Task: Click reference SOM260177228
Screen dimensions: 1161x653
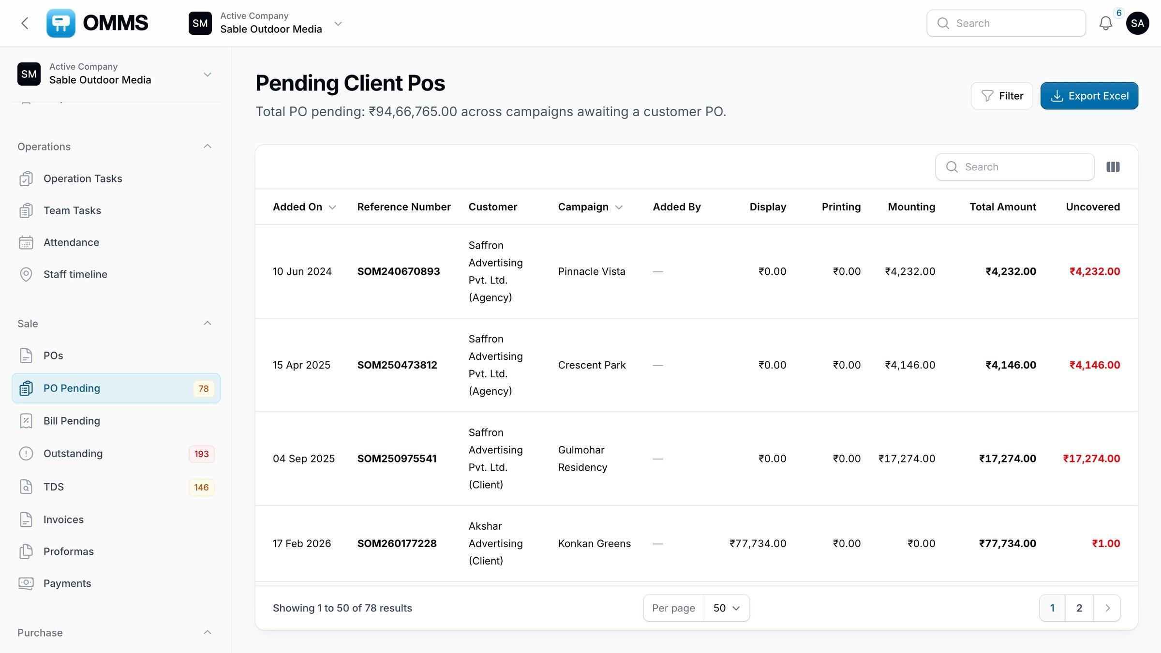Action: coord(397,544)
